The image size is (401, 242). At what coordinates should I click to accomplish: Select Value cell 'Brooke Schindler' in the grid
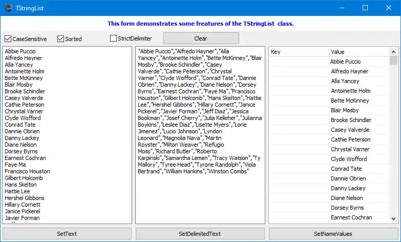point(359,120)
